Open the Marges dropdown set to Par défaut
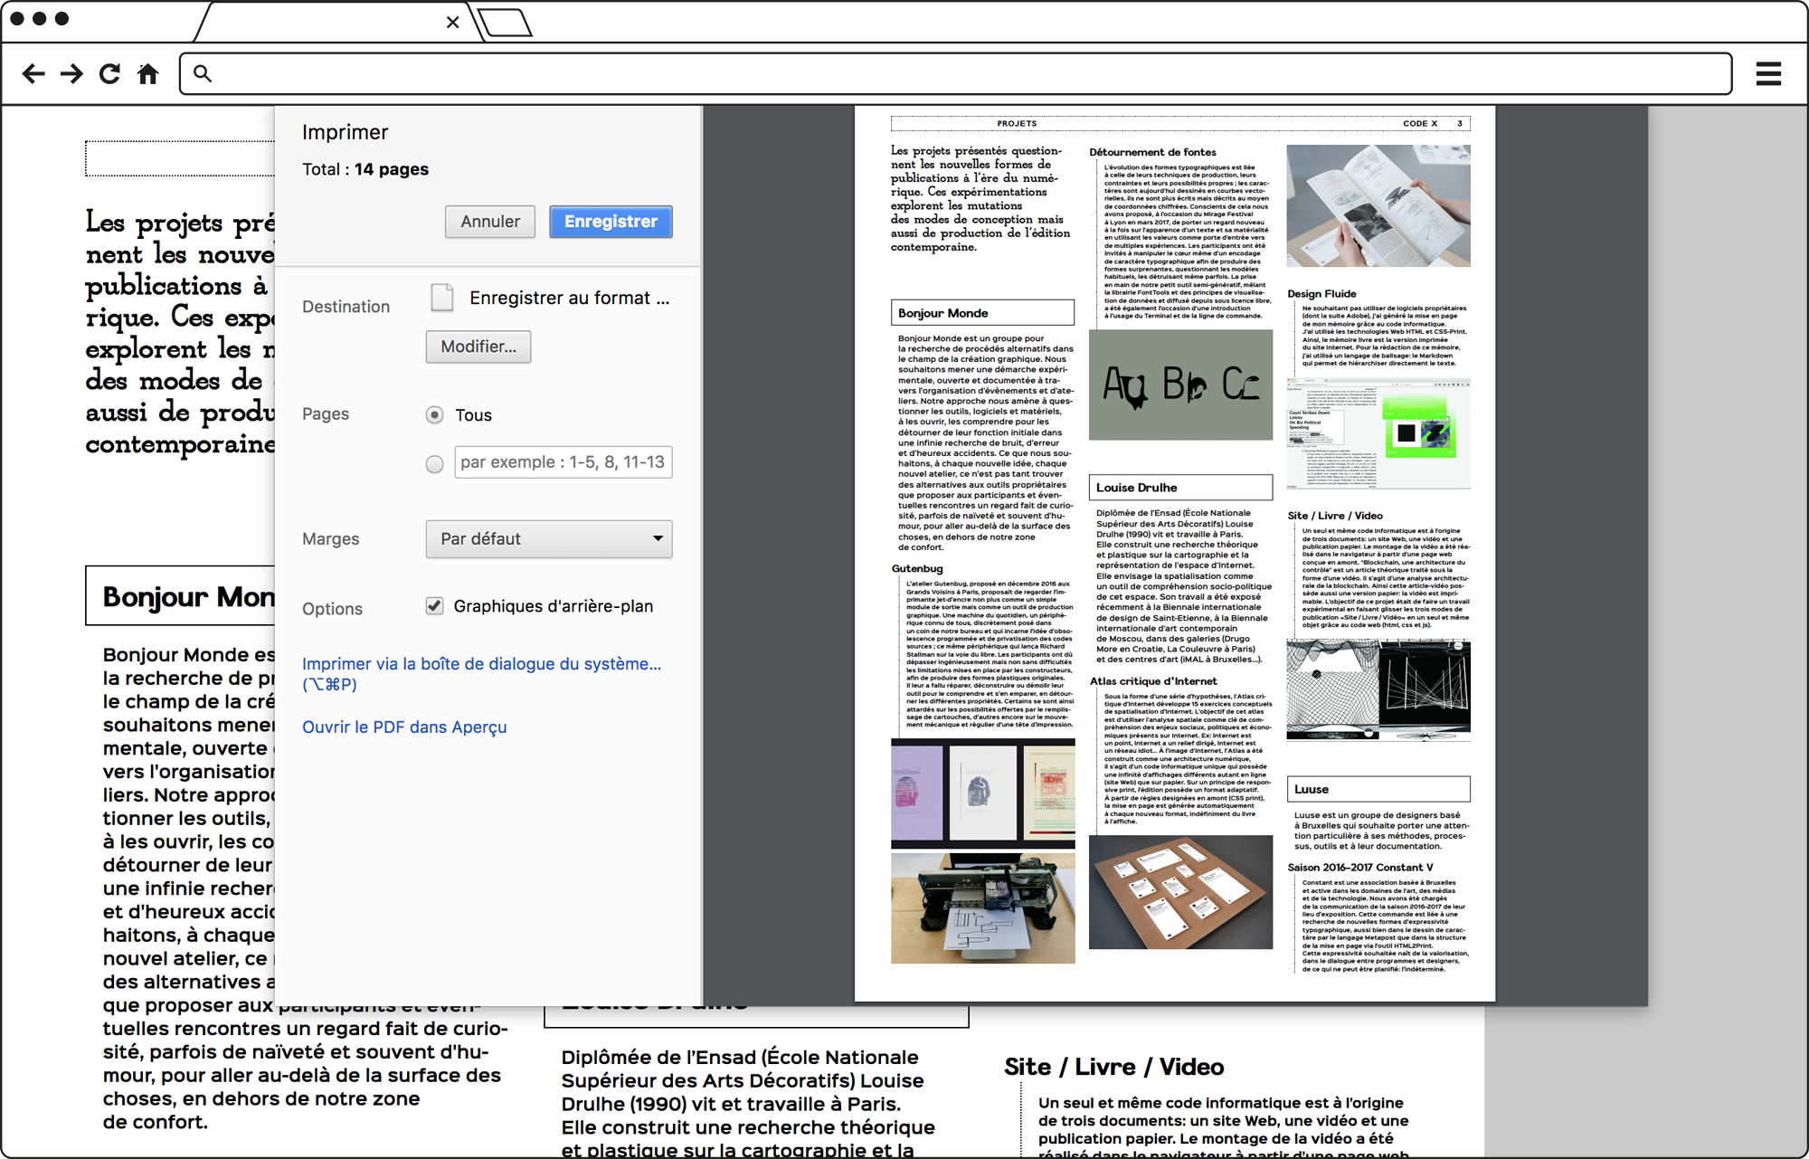The image size is (1809, 1159). point(549,539)
